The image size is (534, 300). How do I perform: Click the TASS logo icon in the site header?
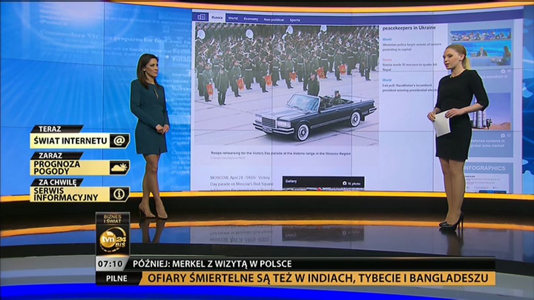[201, 17]
